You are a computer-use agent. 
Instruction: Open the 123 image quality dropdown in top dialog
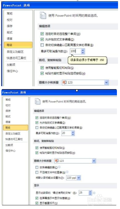point(106,82)
